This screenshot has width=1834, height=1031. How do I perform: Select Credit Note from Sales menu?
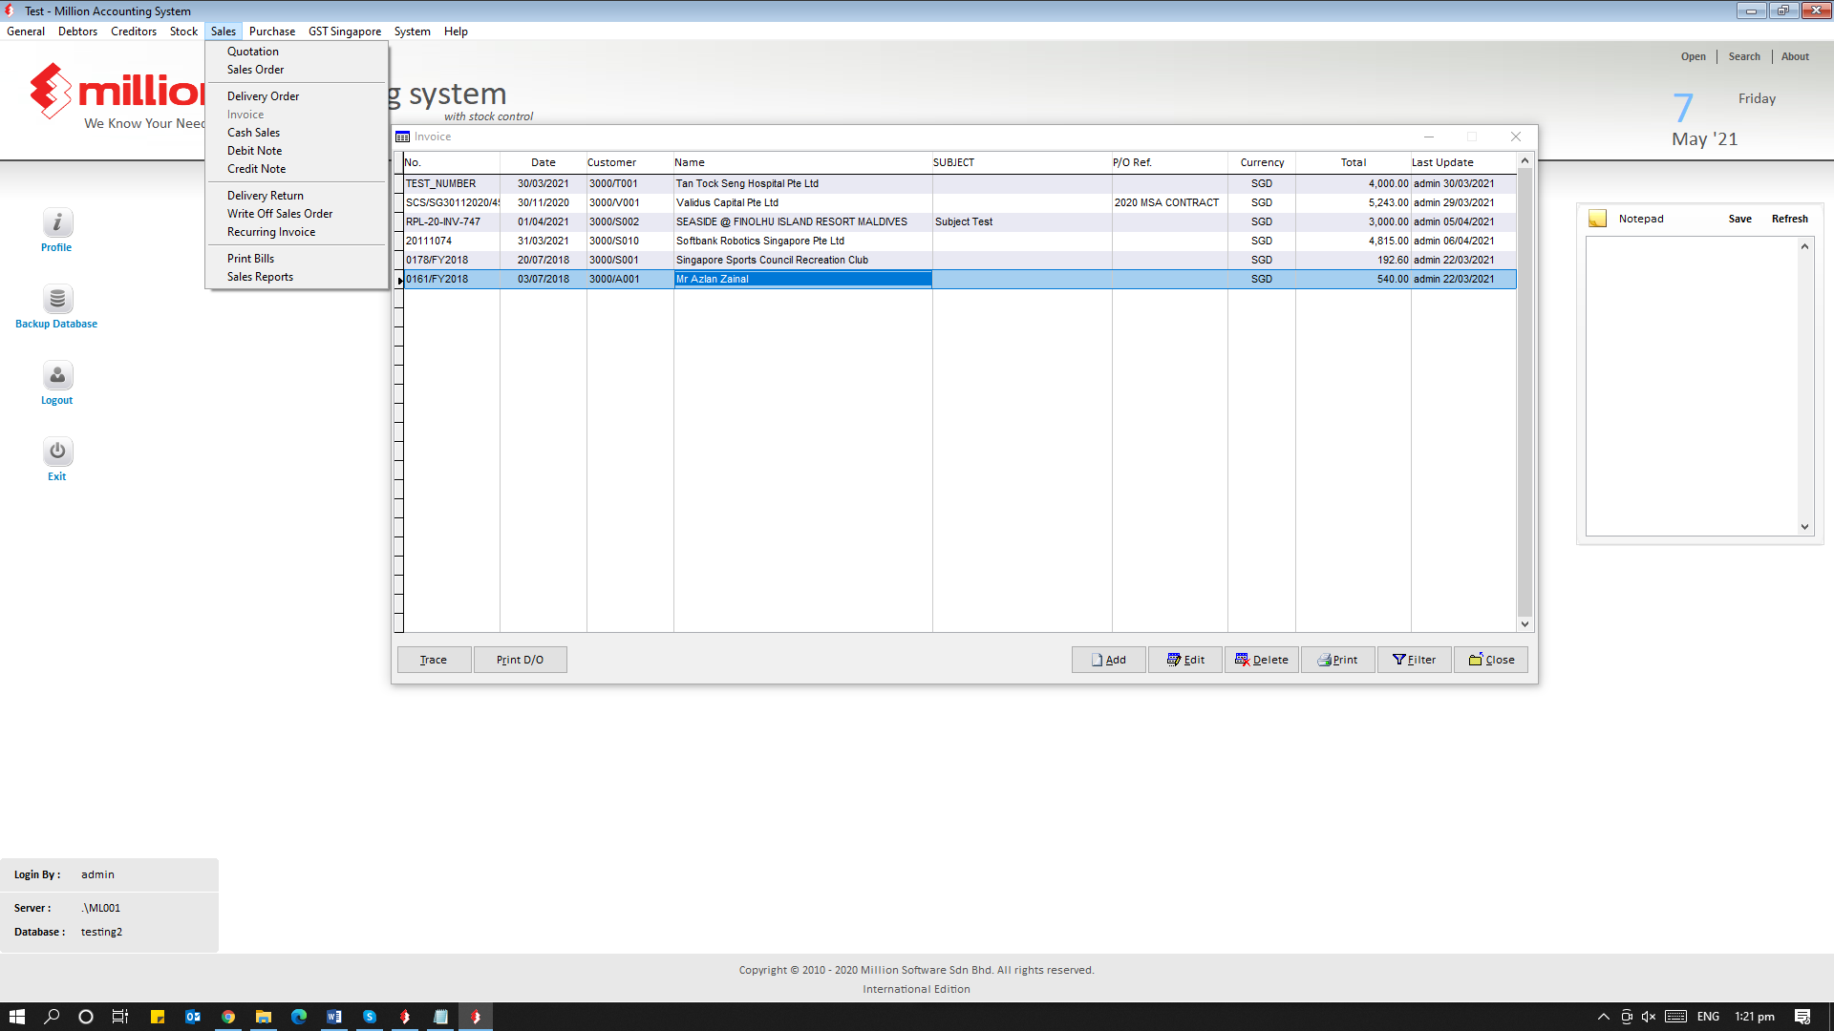coord(256,169)
